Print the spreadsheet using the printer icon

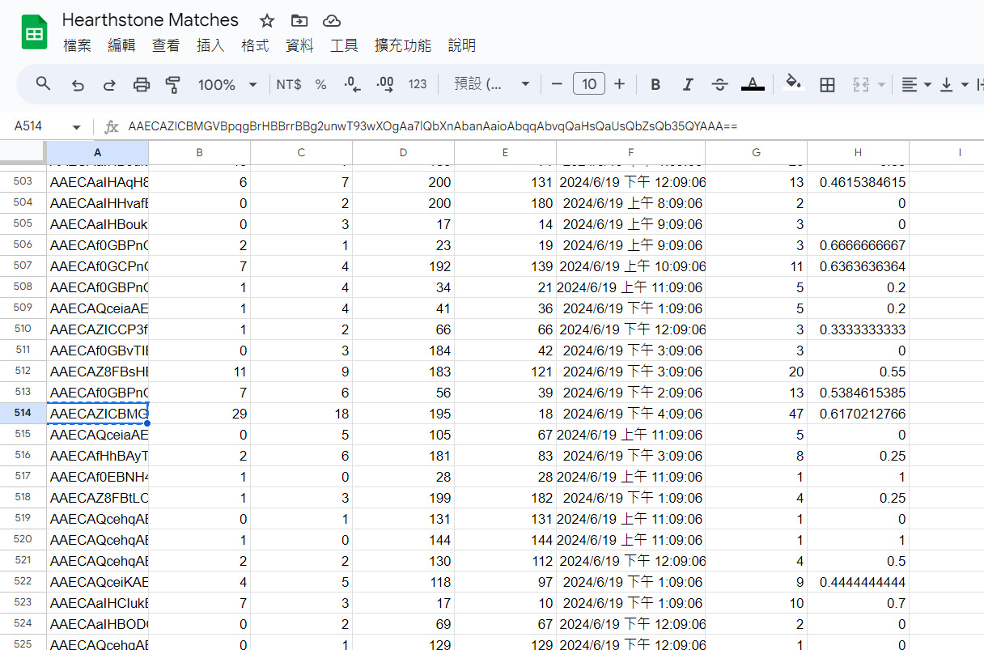[x=142, y=84]
